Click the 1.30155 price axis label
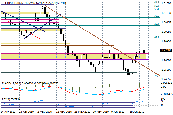Image resolution: width=173 pixels, height=115 pixels. click(166, 22)
